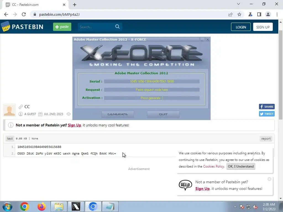This screenshot has height=212, width=283.
Task: Click the GENERATE button
Action: [x=118, y=114]
